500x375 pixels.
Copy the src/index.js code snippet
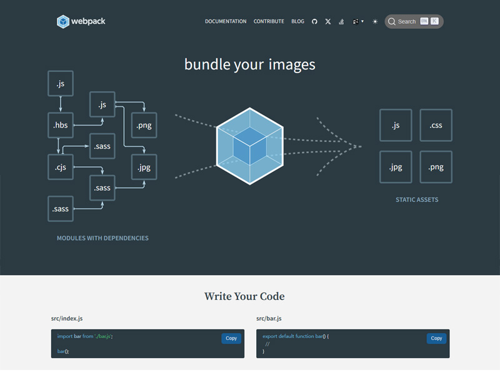231,338
